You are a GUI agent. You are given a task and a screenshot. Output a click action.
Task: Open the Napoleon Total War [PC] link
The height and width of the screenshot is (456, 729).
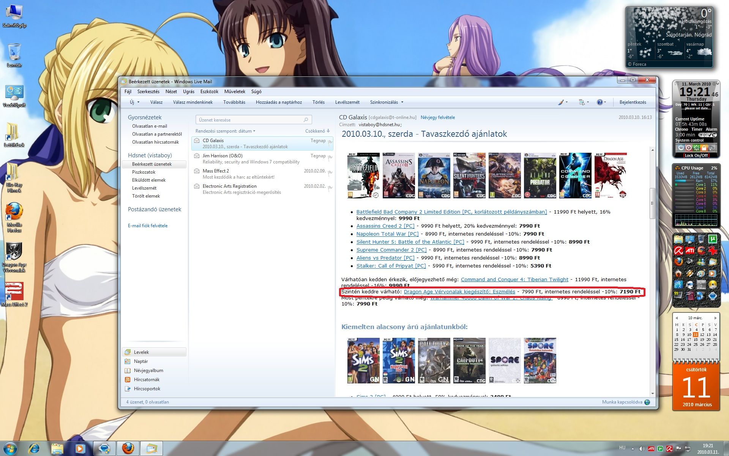tap(387, 234)
